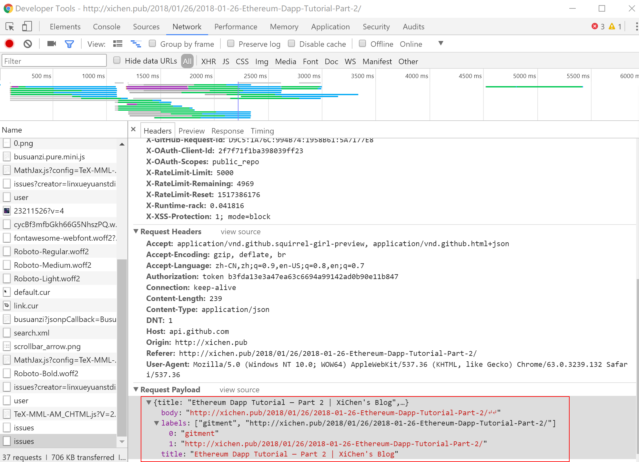The image size is (639, 462).
Task: Enable Preserve log checkbox
Action: (231, 44)
